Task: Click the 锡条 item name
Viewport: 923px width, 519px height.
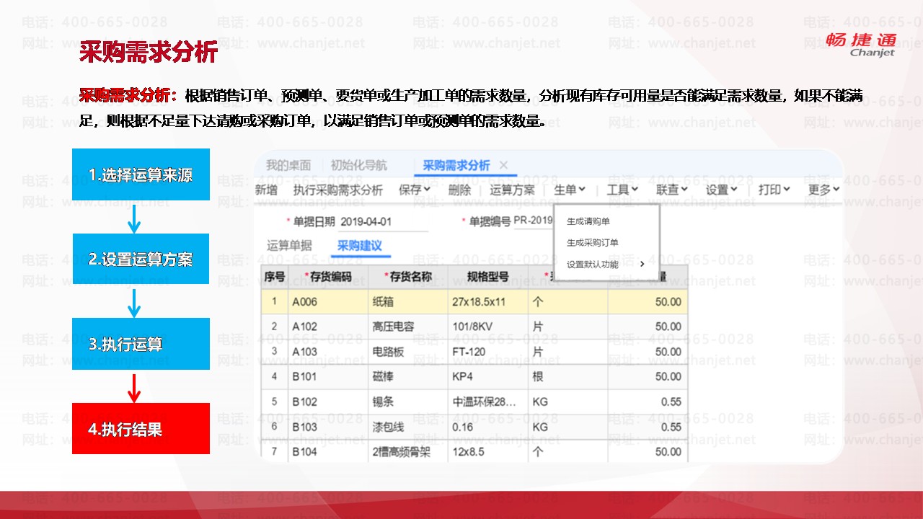Action: click(407, 402)
